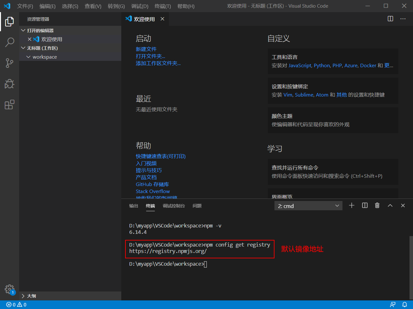Close the terminal panel
This screenshot has width=413, height=309.
(403, 205)
